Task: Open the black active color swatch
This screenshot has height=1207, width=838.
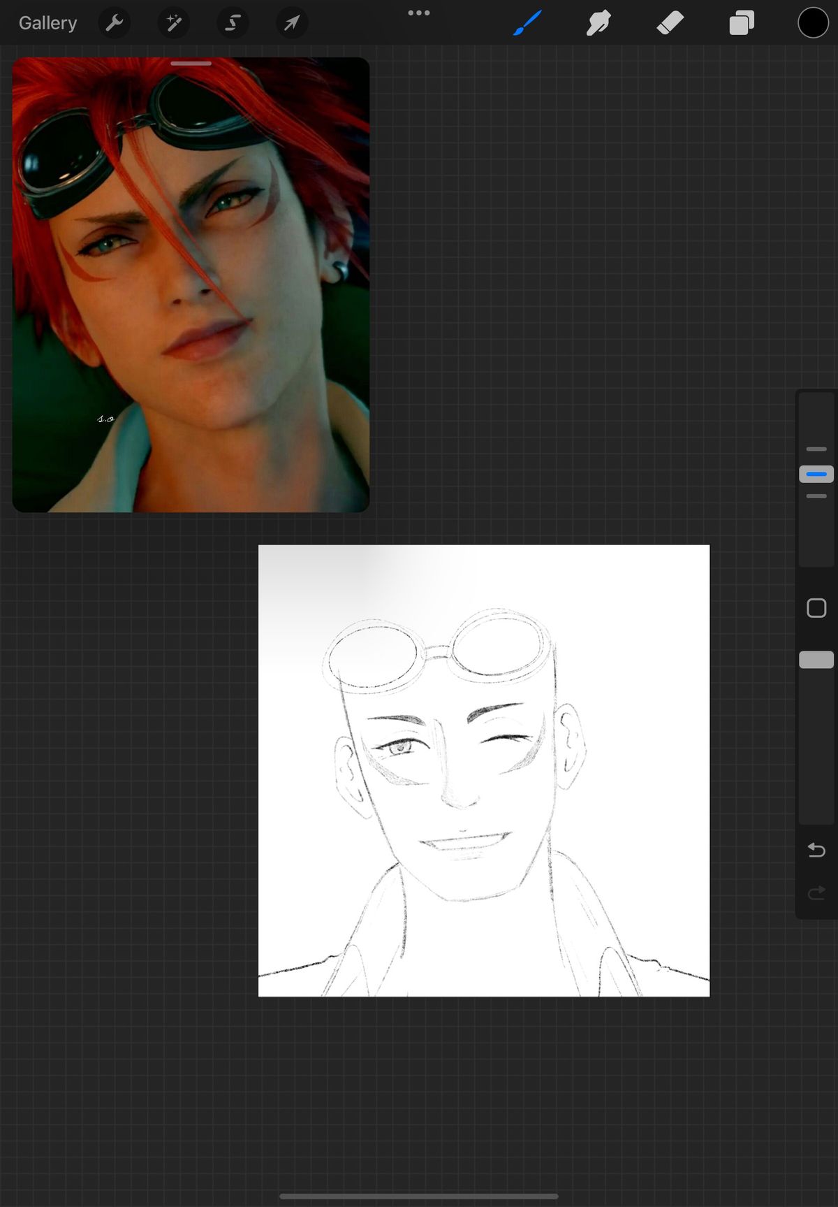Action: (x=813, y=23)
